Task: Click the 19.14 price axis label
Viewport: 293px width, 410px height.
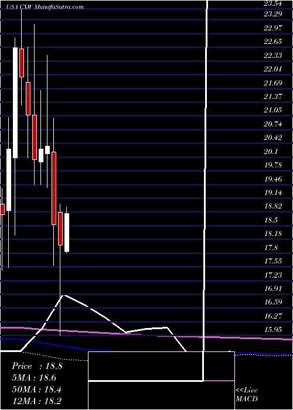Action: pos(272,193)
